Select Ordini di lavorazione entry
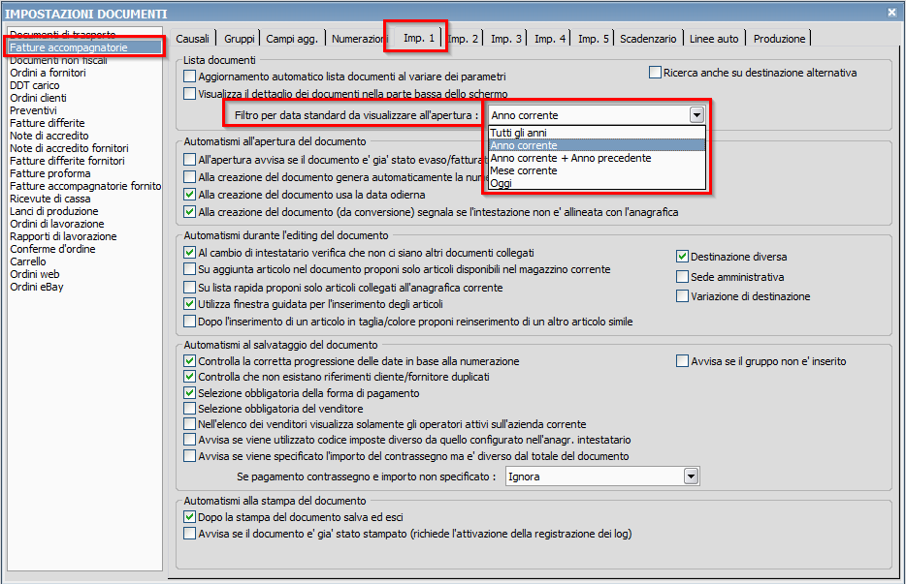The height and width of the screenshot is (584, 906). pyautogui.click(x=85, y=224)
